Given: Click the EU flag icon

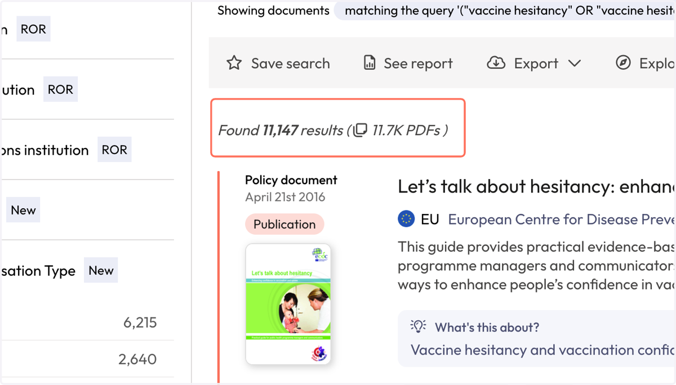Looking at the screenshot, I should [406, 219].
